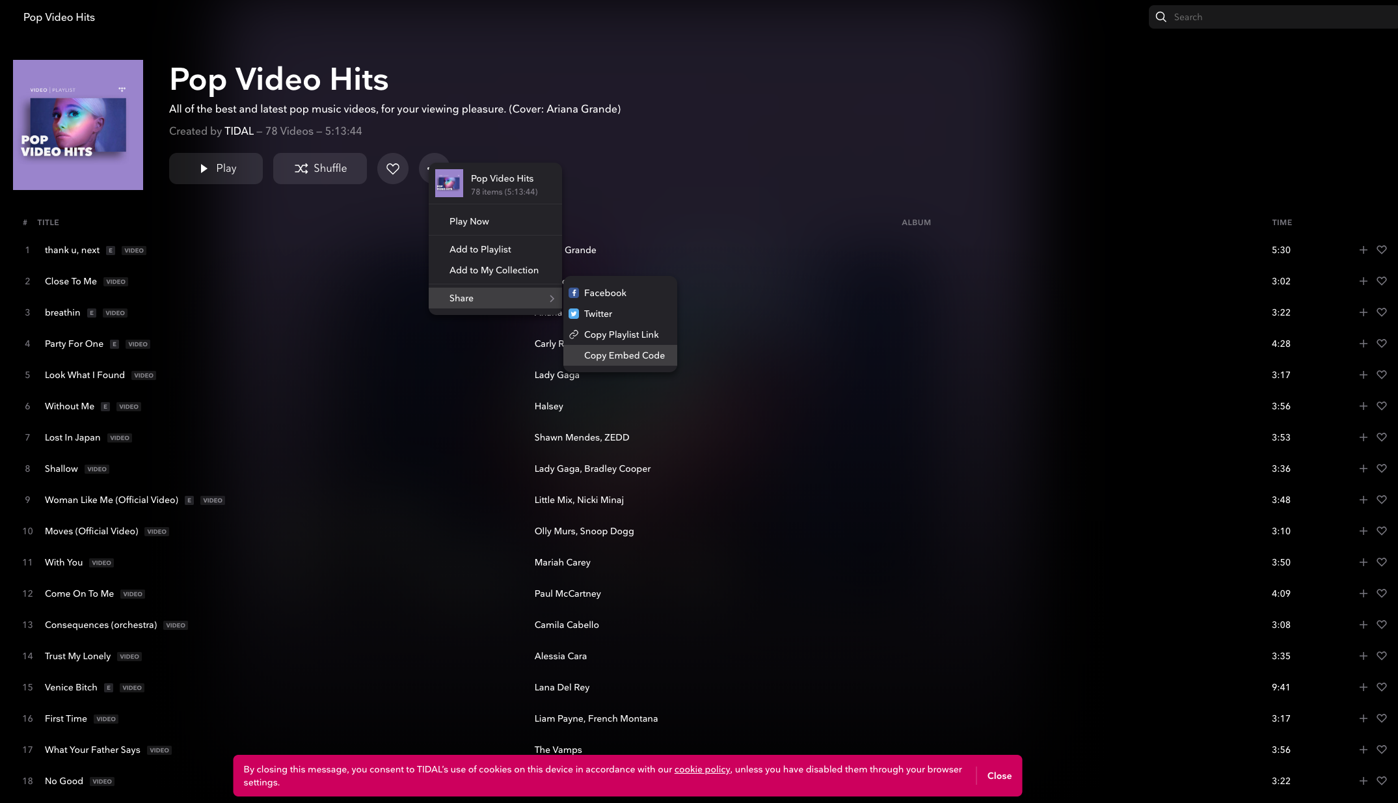Favorite 'Look What I Found' heart
The width and height of the screenshot is (1398, 803).
(1382, 375)
